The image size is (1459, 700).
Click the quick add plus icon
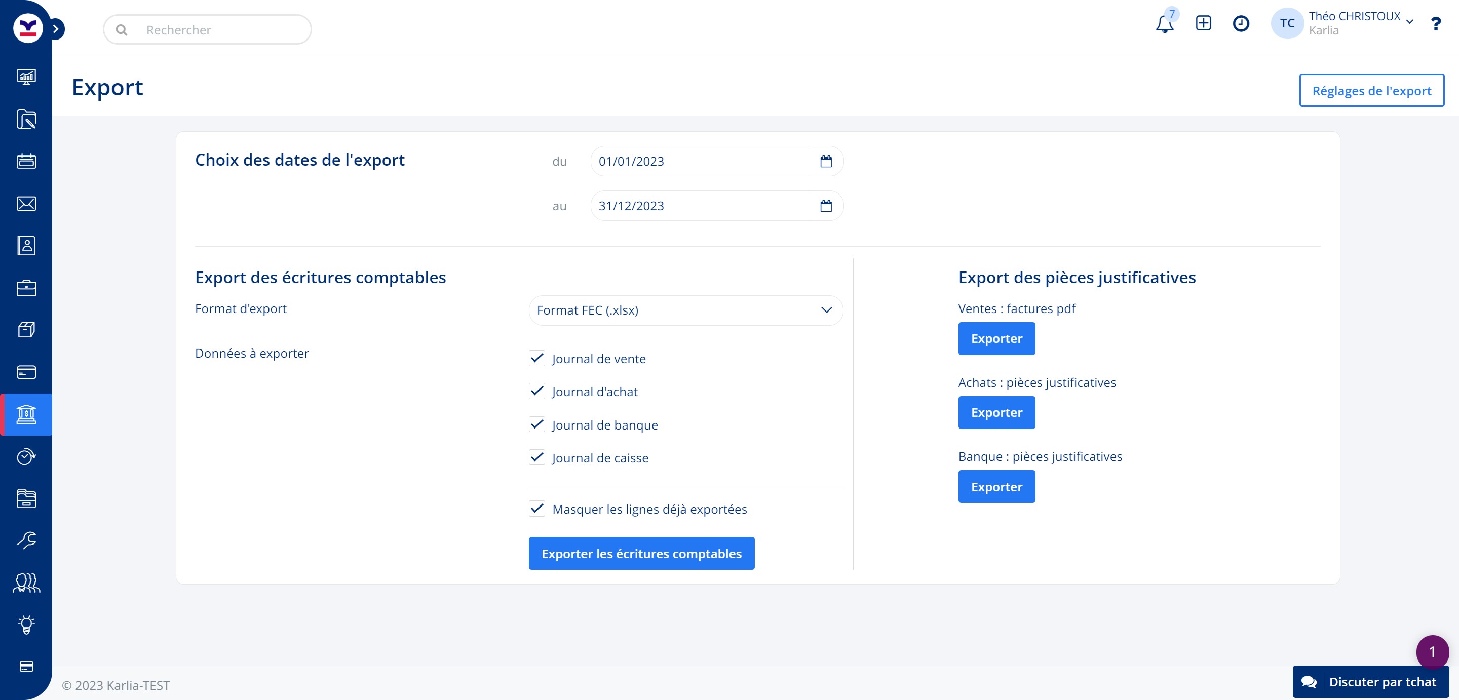(1203, 23)
